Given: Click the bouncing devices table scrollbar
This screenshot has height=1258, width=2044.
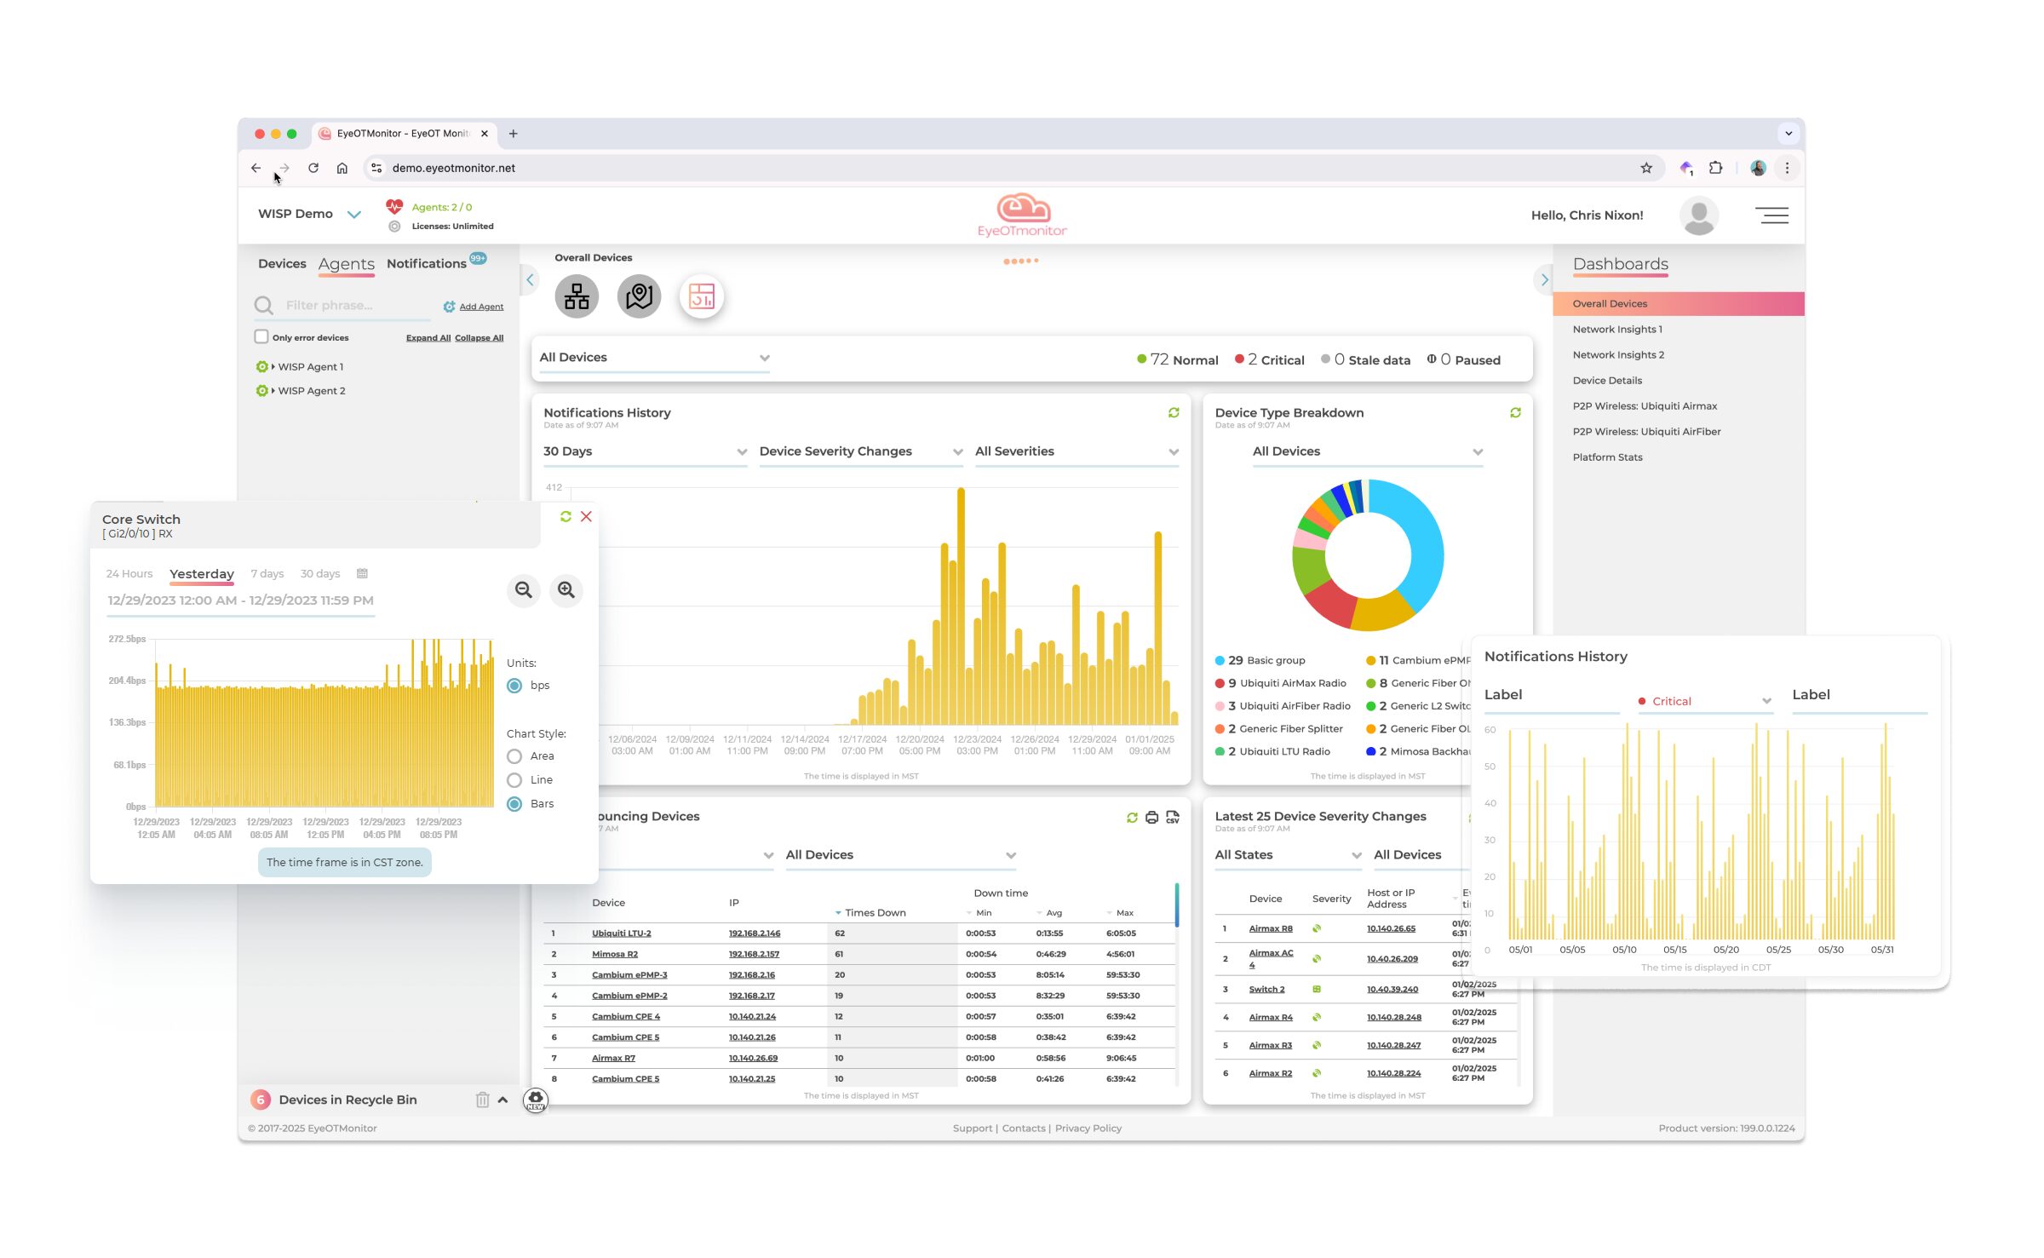Looking at the screenshot, I should (x=1177, y=905).
